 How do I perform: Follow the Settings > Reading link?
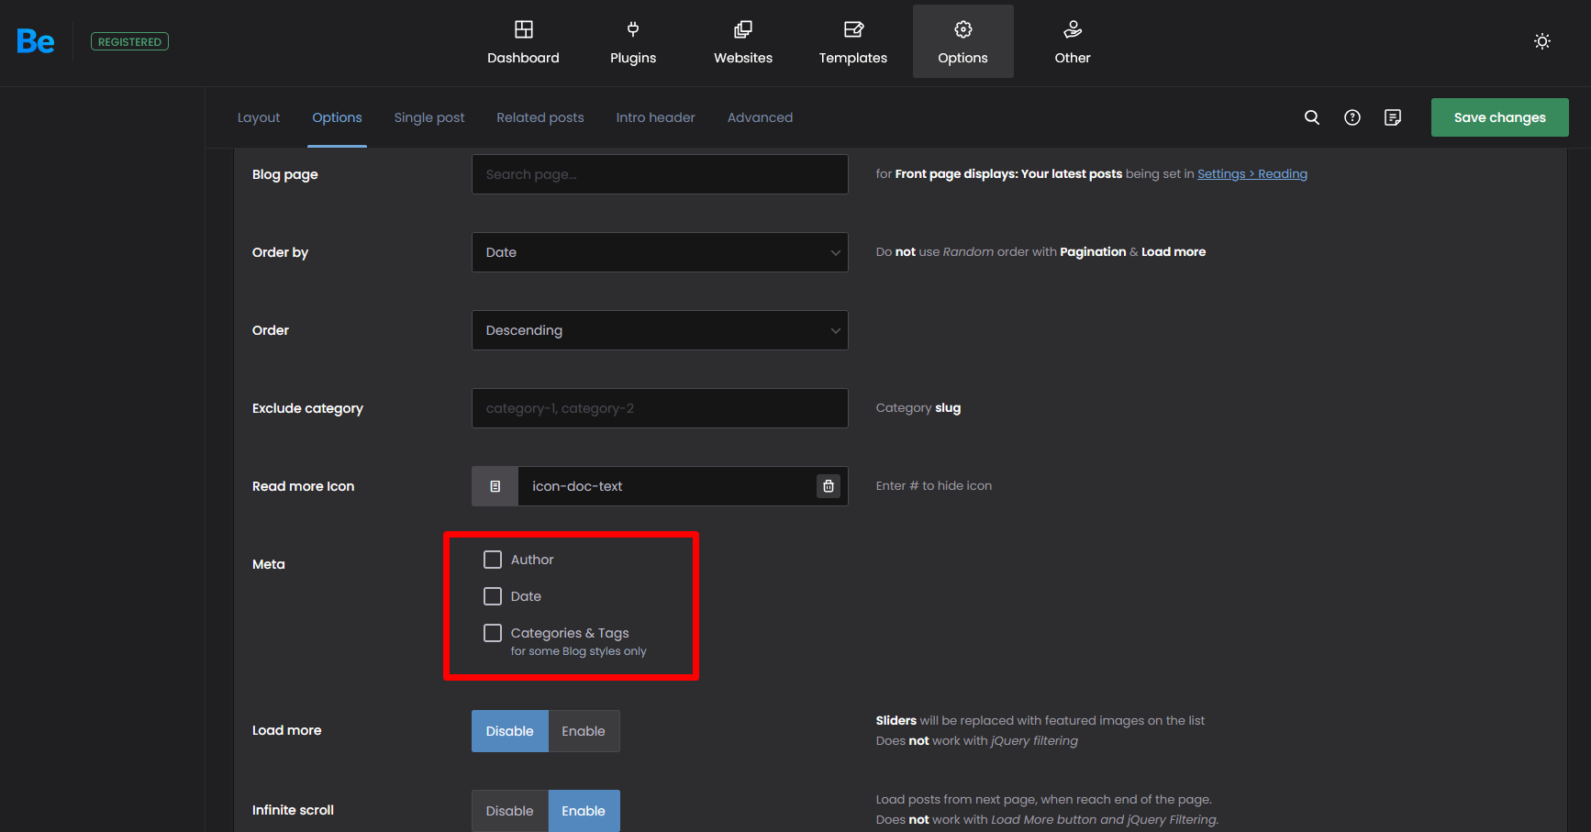pyautogui.click(x=1252, y=174)
